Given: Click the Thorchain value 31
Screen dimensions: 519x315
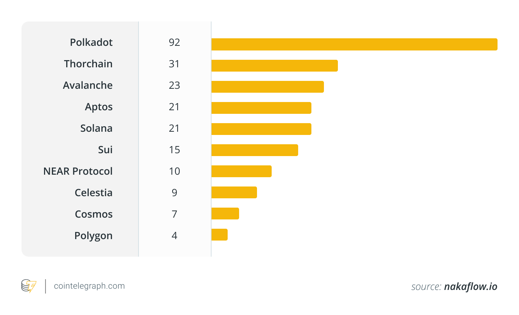Looking at the screenshot, I should (174, 64).
